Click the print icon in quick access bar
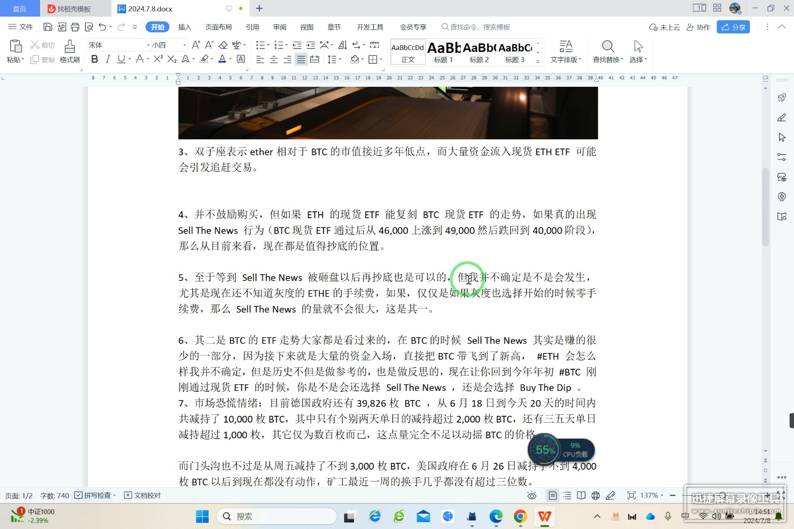Screen dimensions: 794x529 click(75, 27)
